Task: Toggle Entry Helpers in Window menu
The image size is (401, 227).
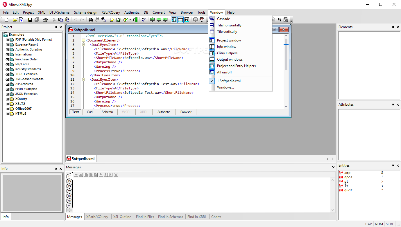Action: [240, 53]
